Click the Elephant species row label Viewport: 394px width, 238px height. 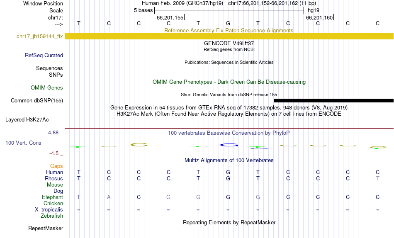[x=52, y=197]
